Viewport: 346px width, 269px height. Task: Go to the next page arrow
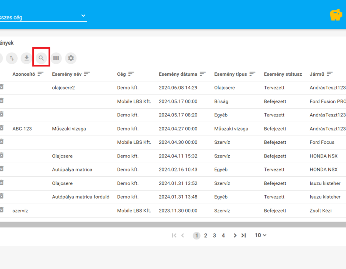coord(235,236)
